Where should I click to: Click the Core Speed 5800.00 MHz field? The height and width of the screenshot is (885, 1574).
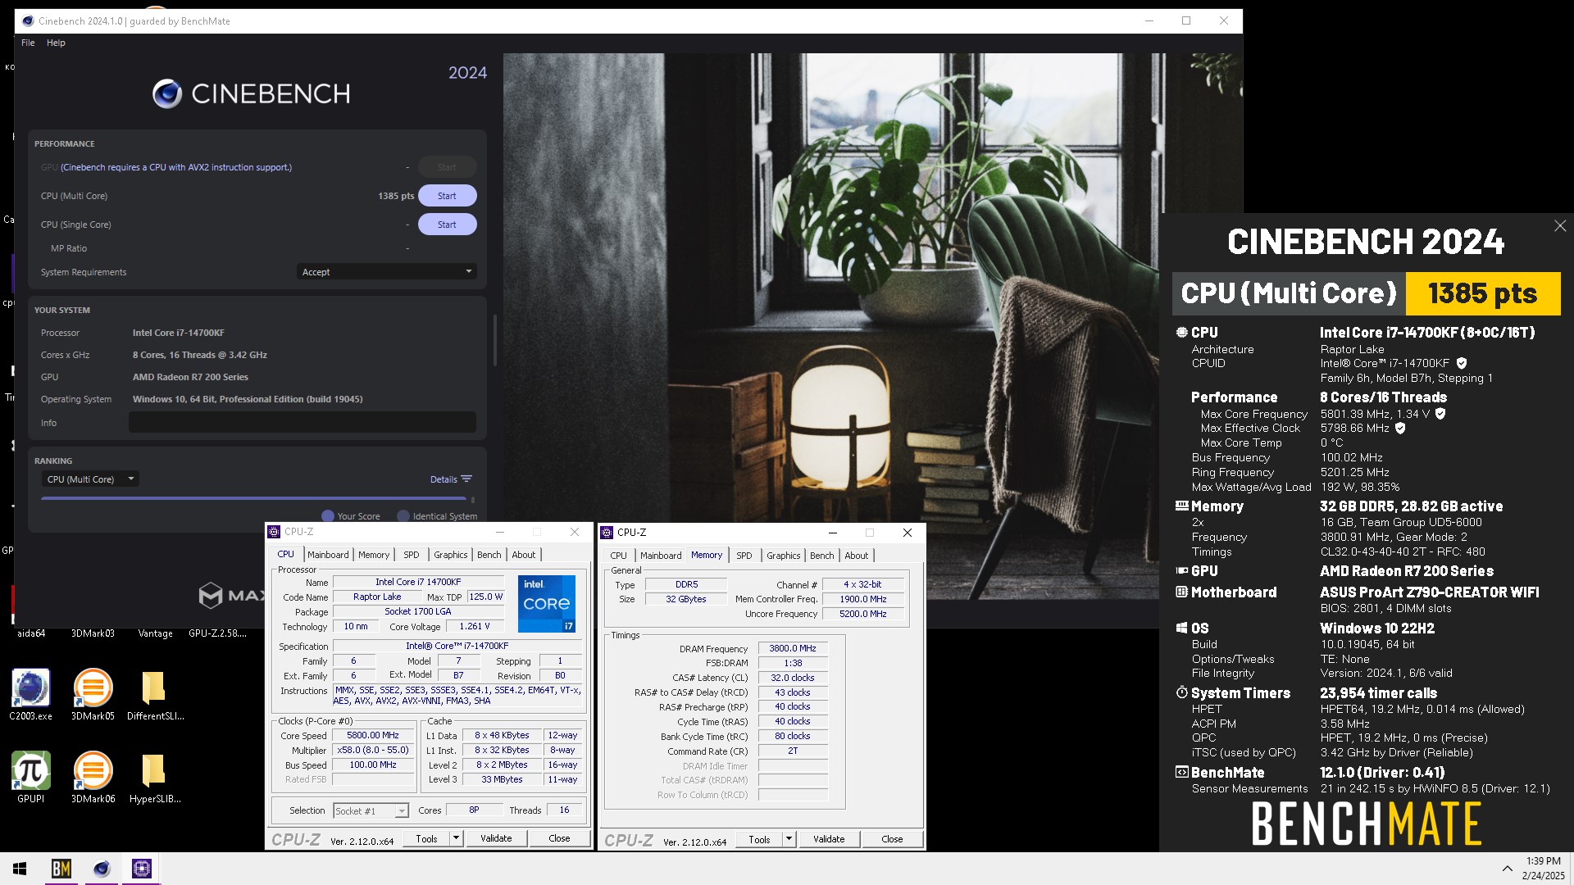373,736
